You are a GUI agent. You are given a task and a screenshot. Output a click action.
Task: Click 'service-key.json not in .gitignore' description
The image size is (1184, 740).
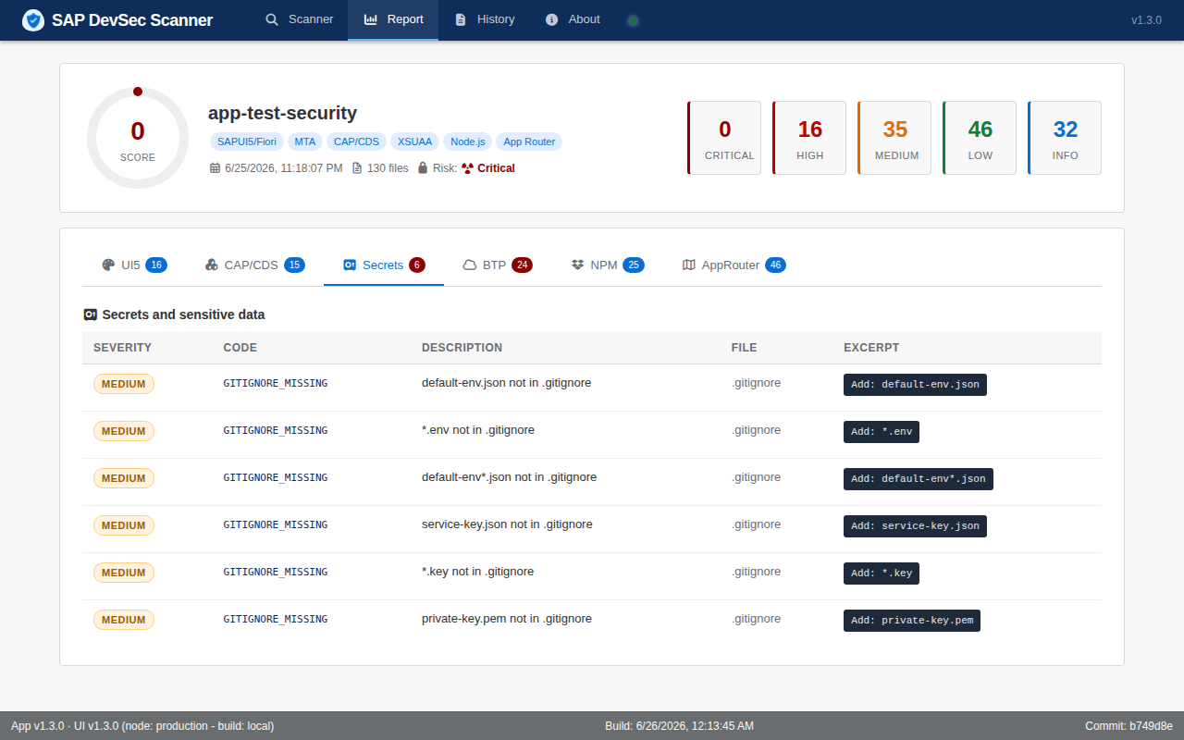(507, 524)
